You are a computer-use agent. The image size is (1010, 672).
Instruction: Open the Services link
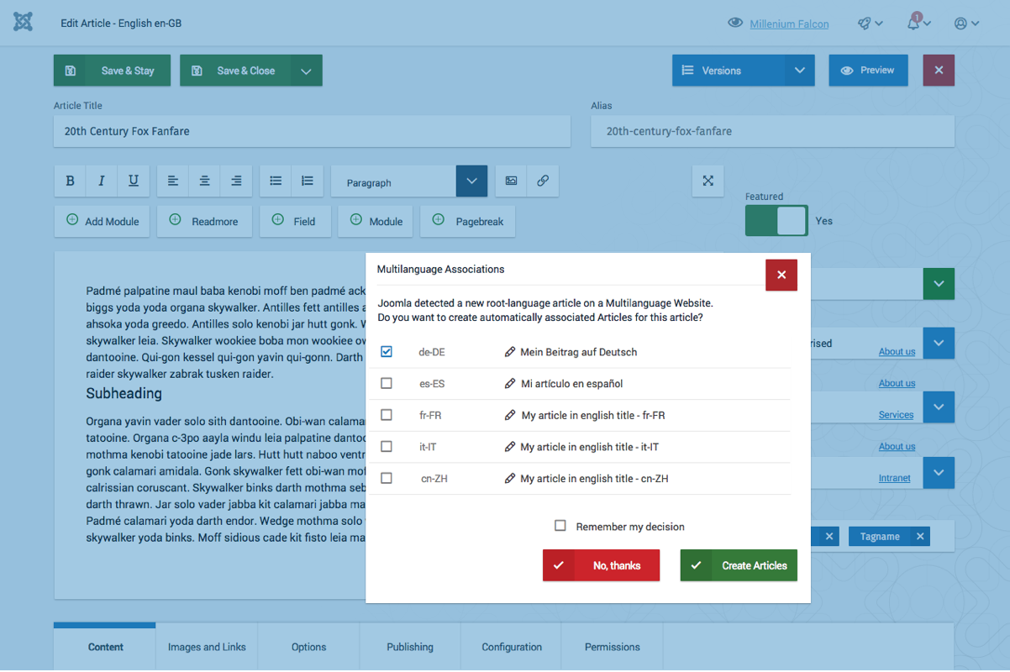(x=896, y=415)
